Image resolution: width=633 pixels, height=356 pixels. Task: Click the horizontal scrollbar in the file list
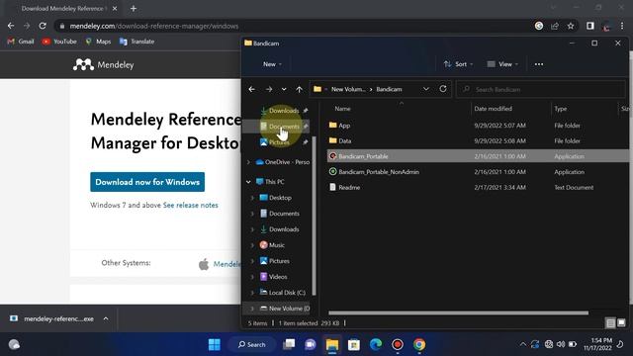pos(458,312)
